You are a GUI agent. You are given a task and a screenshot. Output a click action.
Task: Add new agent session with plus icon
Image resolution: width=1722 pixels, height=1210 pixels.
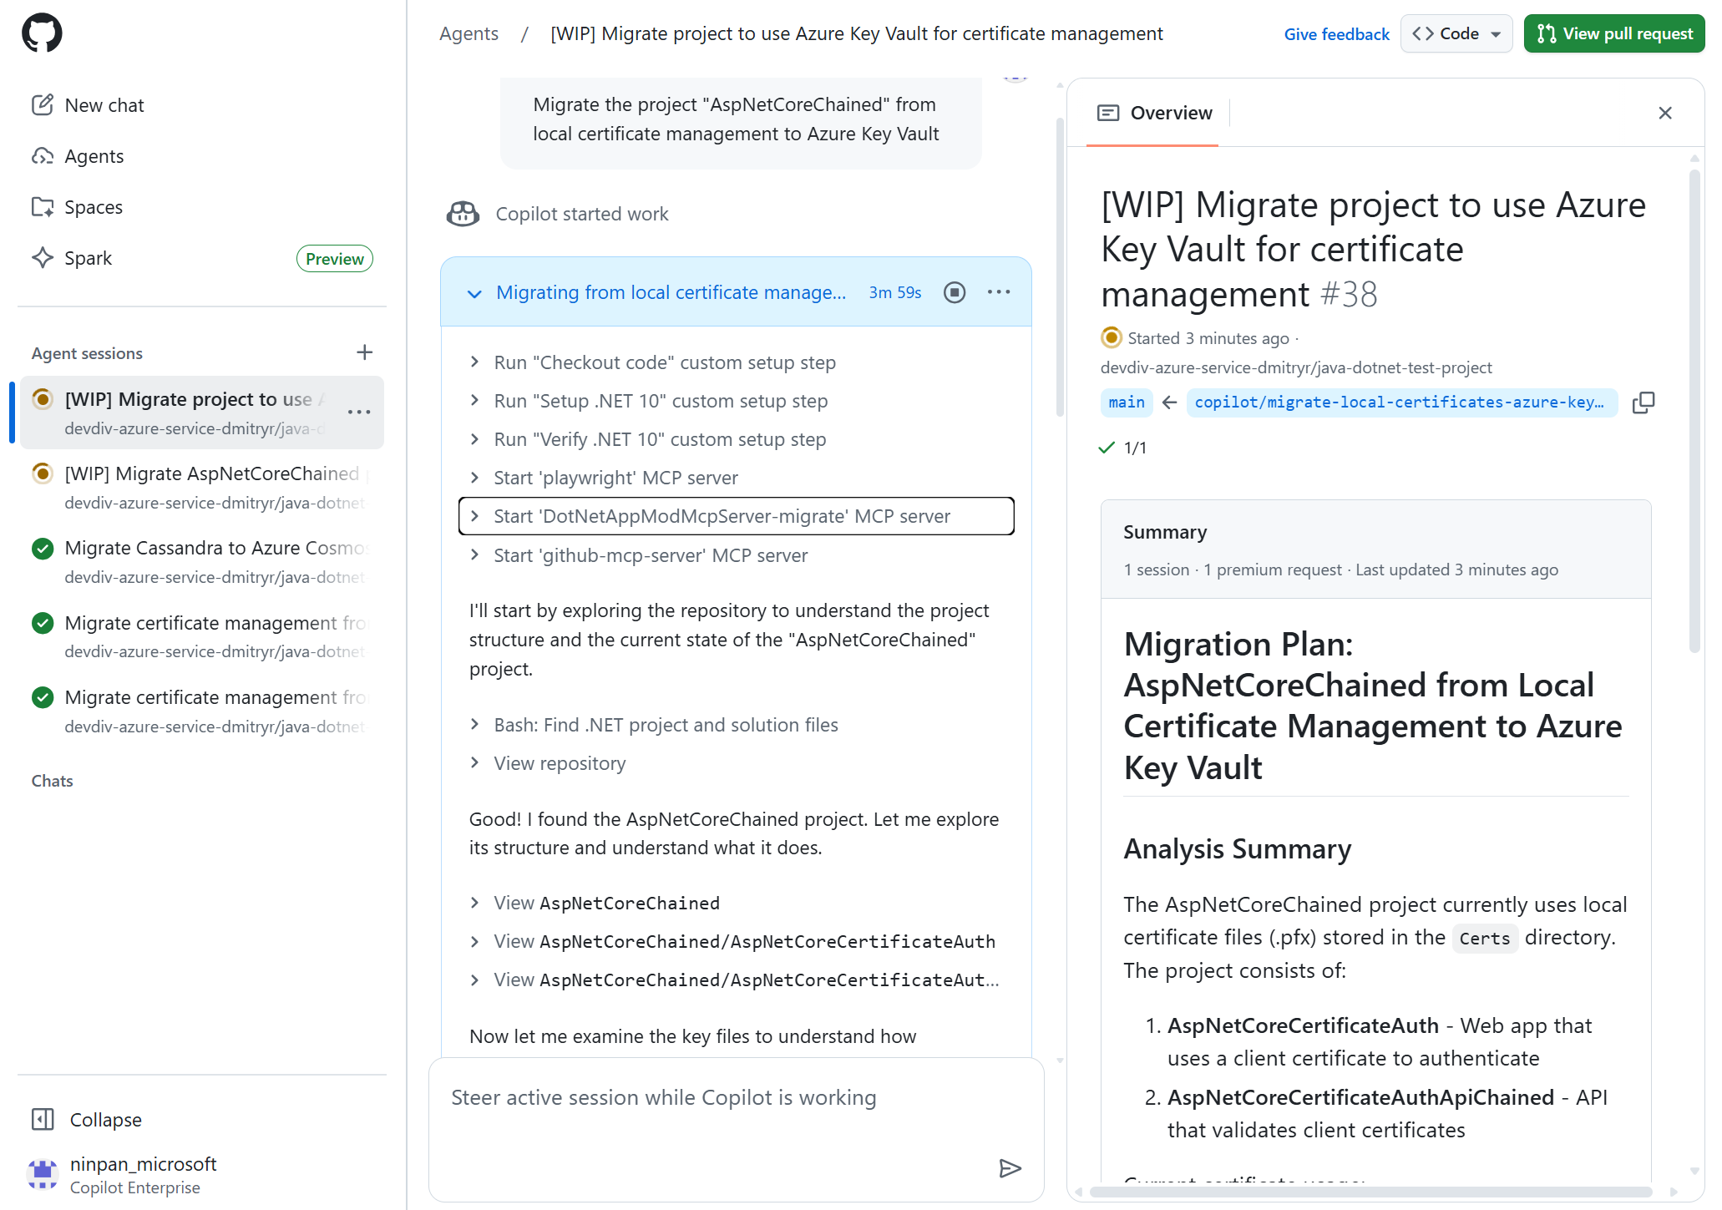(x=364, y=352)
